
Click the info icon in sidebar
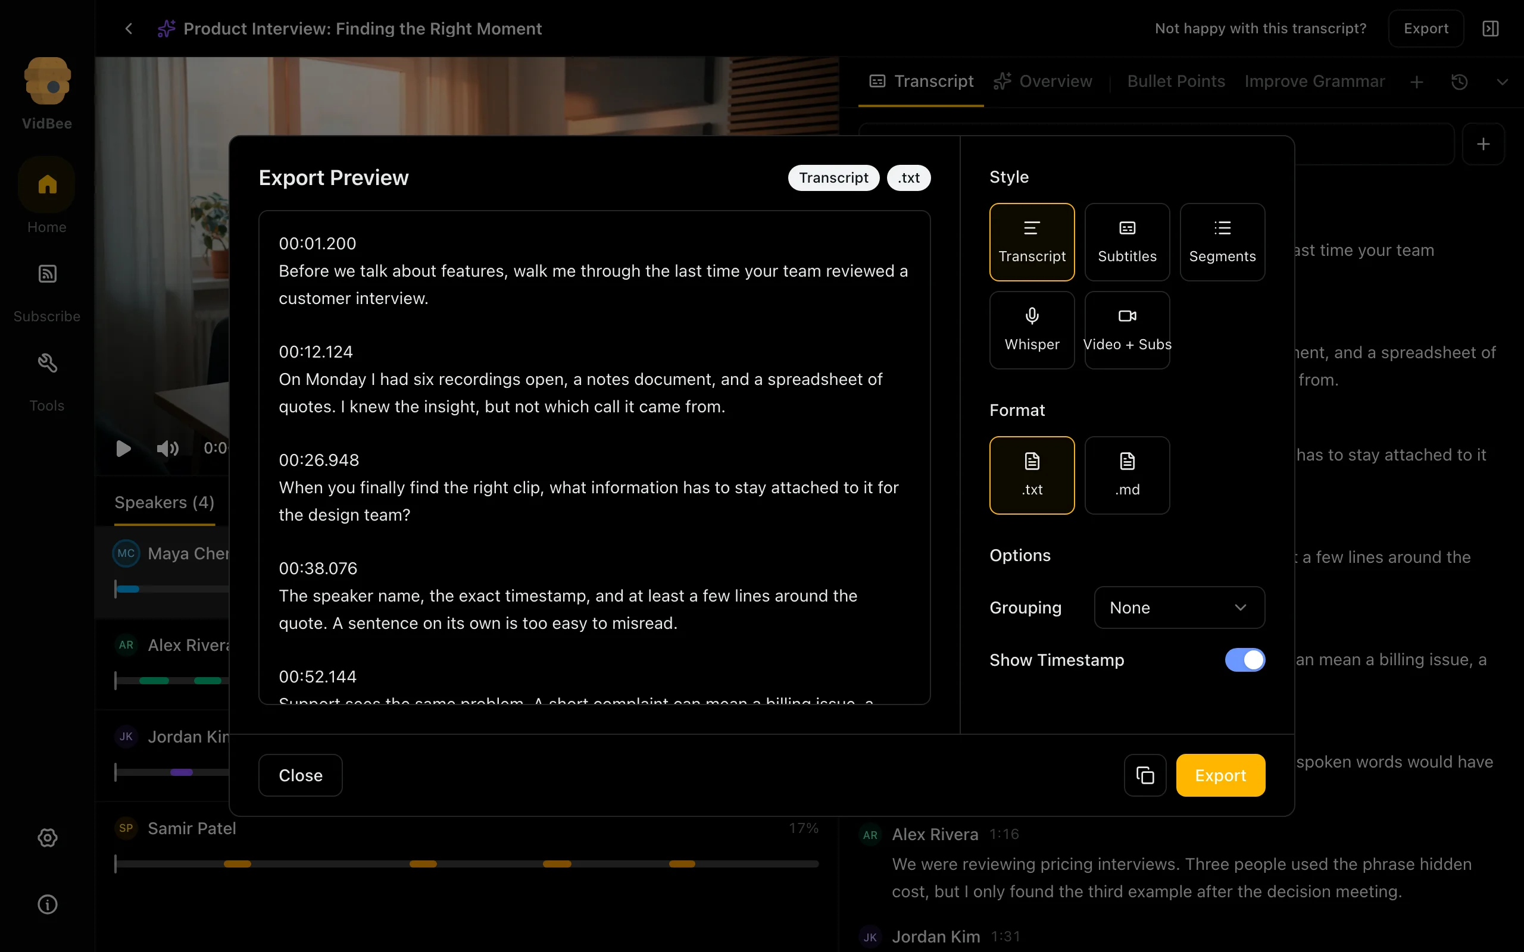tap(47, 904)
